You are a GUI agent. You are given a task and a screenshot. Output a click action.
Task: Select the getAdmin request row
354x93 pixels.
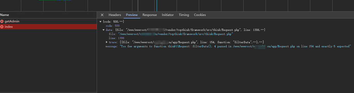pyautogui.click(x=48, y=21)
